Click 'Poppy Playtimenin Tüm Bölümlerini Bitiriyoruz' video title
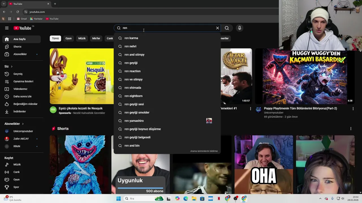 pos(300,108)
